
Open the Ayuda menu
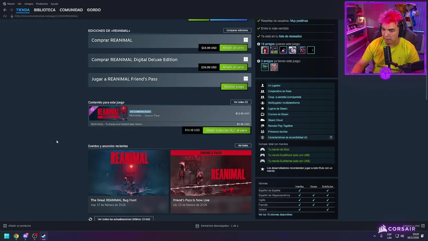[x=54, y=4]
